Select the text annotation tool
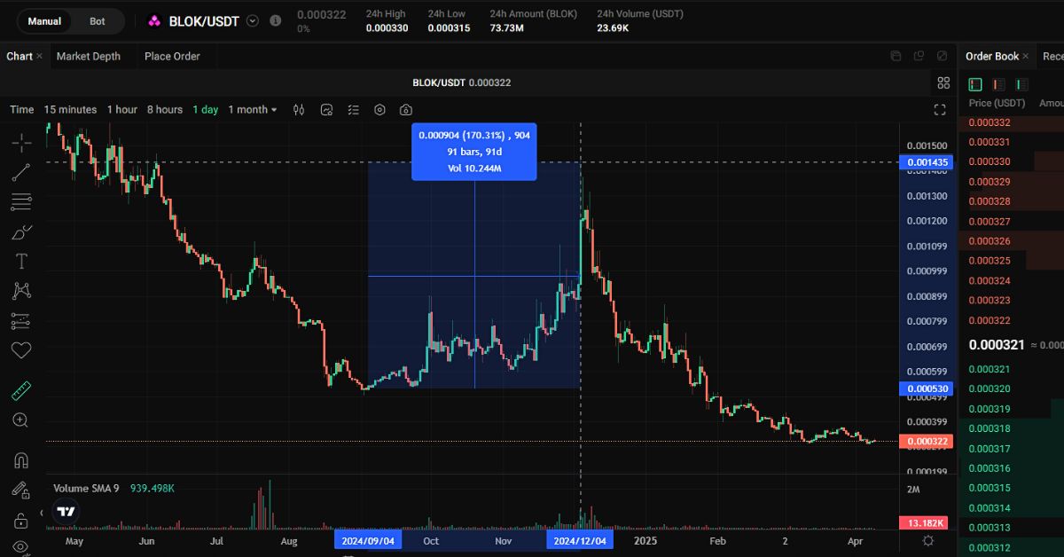Image resolution: width=1064 pixels, height=557 pixels. 21,262
